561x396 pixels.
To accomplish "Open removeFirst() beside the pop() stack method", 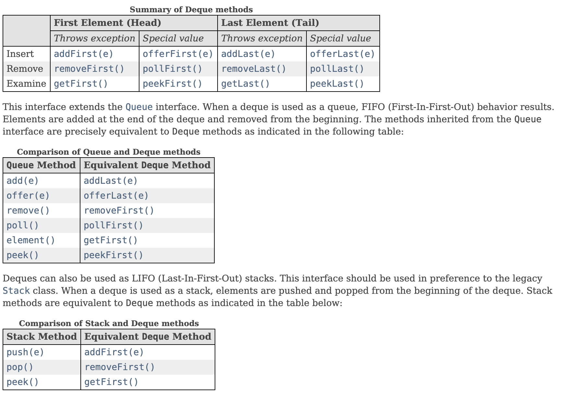I will [120, 367].
